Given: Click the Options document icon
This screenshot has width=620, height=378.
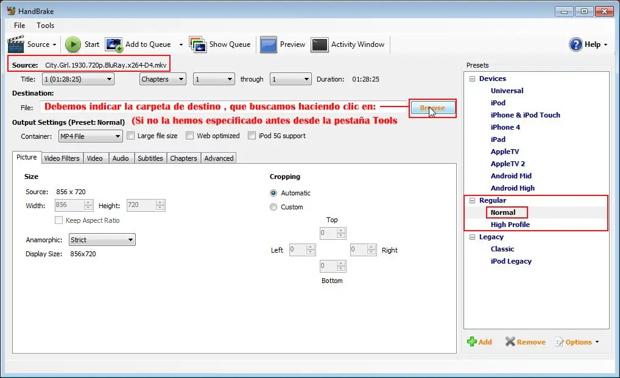Looking at the screenshot, I should pos(559,341).
